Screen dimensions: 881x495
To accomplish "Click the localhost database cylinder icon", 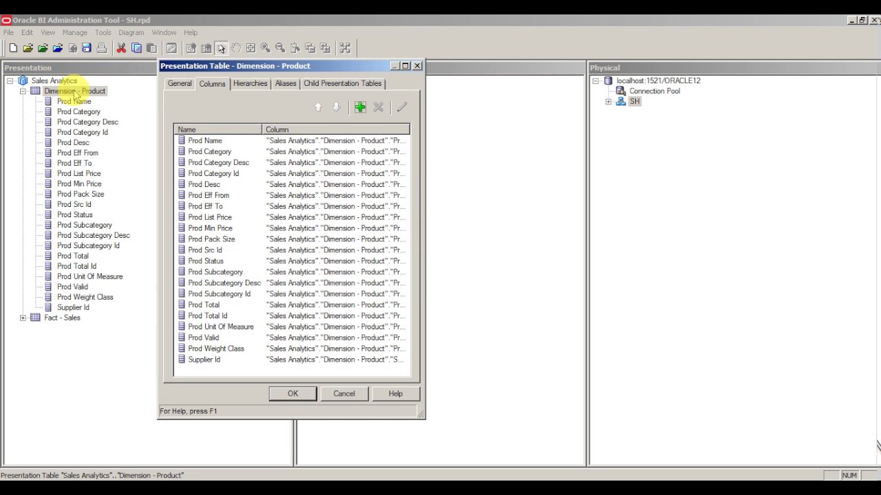I will 608,80.
